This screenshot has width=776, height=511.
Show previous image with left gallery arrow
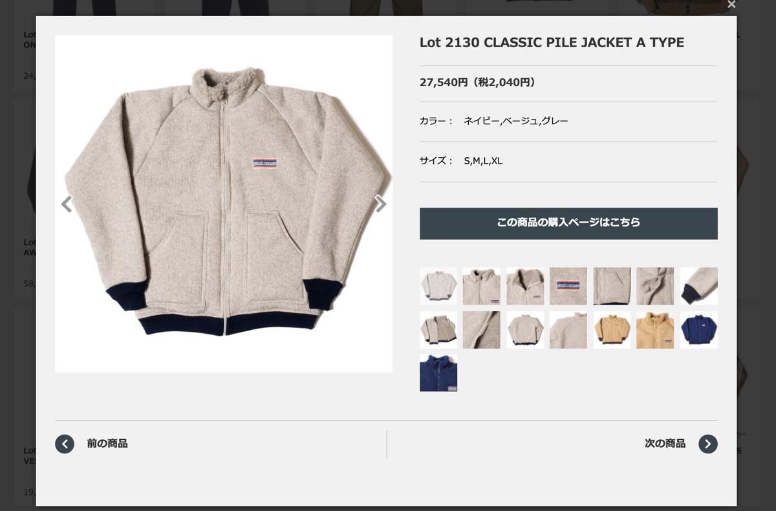coord(66,204)
